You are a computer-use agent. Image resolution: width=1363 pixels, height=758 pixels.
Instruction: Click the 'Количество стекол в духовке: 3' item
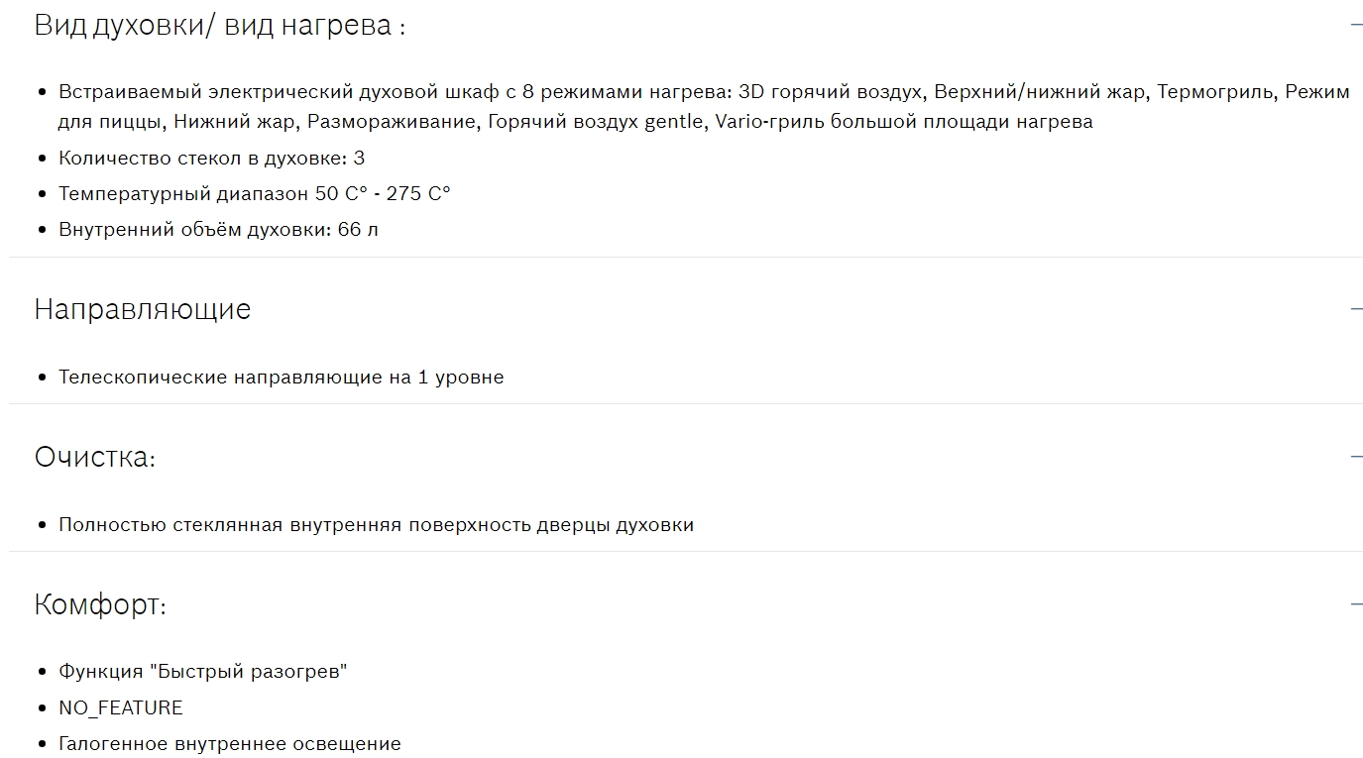(x=211, y=159)
